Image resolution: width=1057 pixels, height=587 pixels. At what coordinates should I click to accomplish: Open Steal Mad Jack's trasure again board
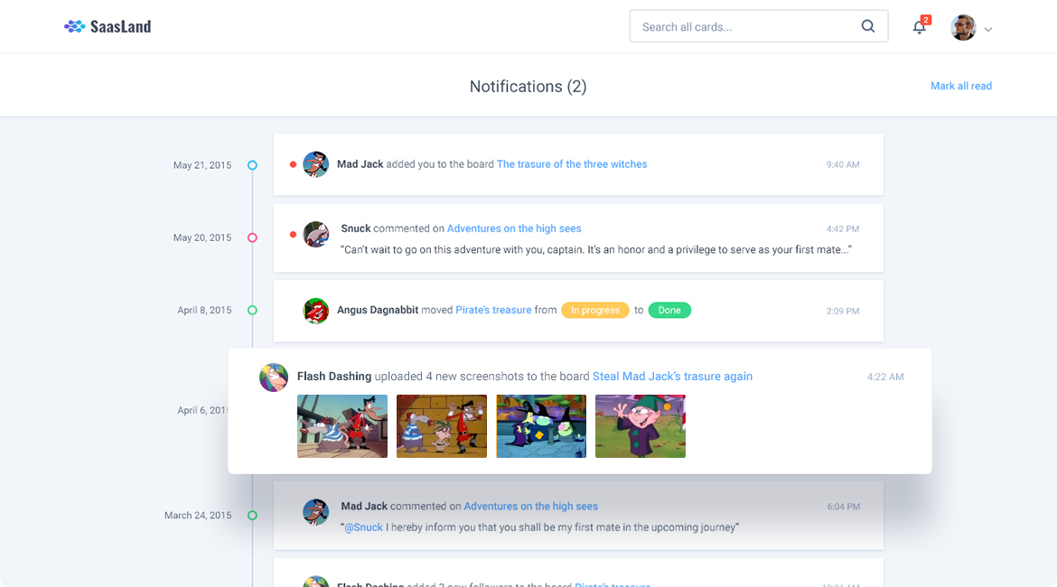[x=672, y=376]
